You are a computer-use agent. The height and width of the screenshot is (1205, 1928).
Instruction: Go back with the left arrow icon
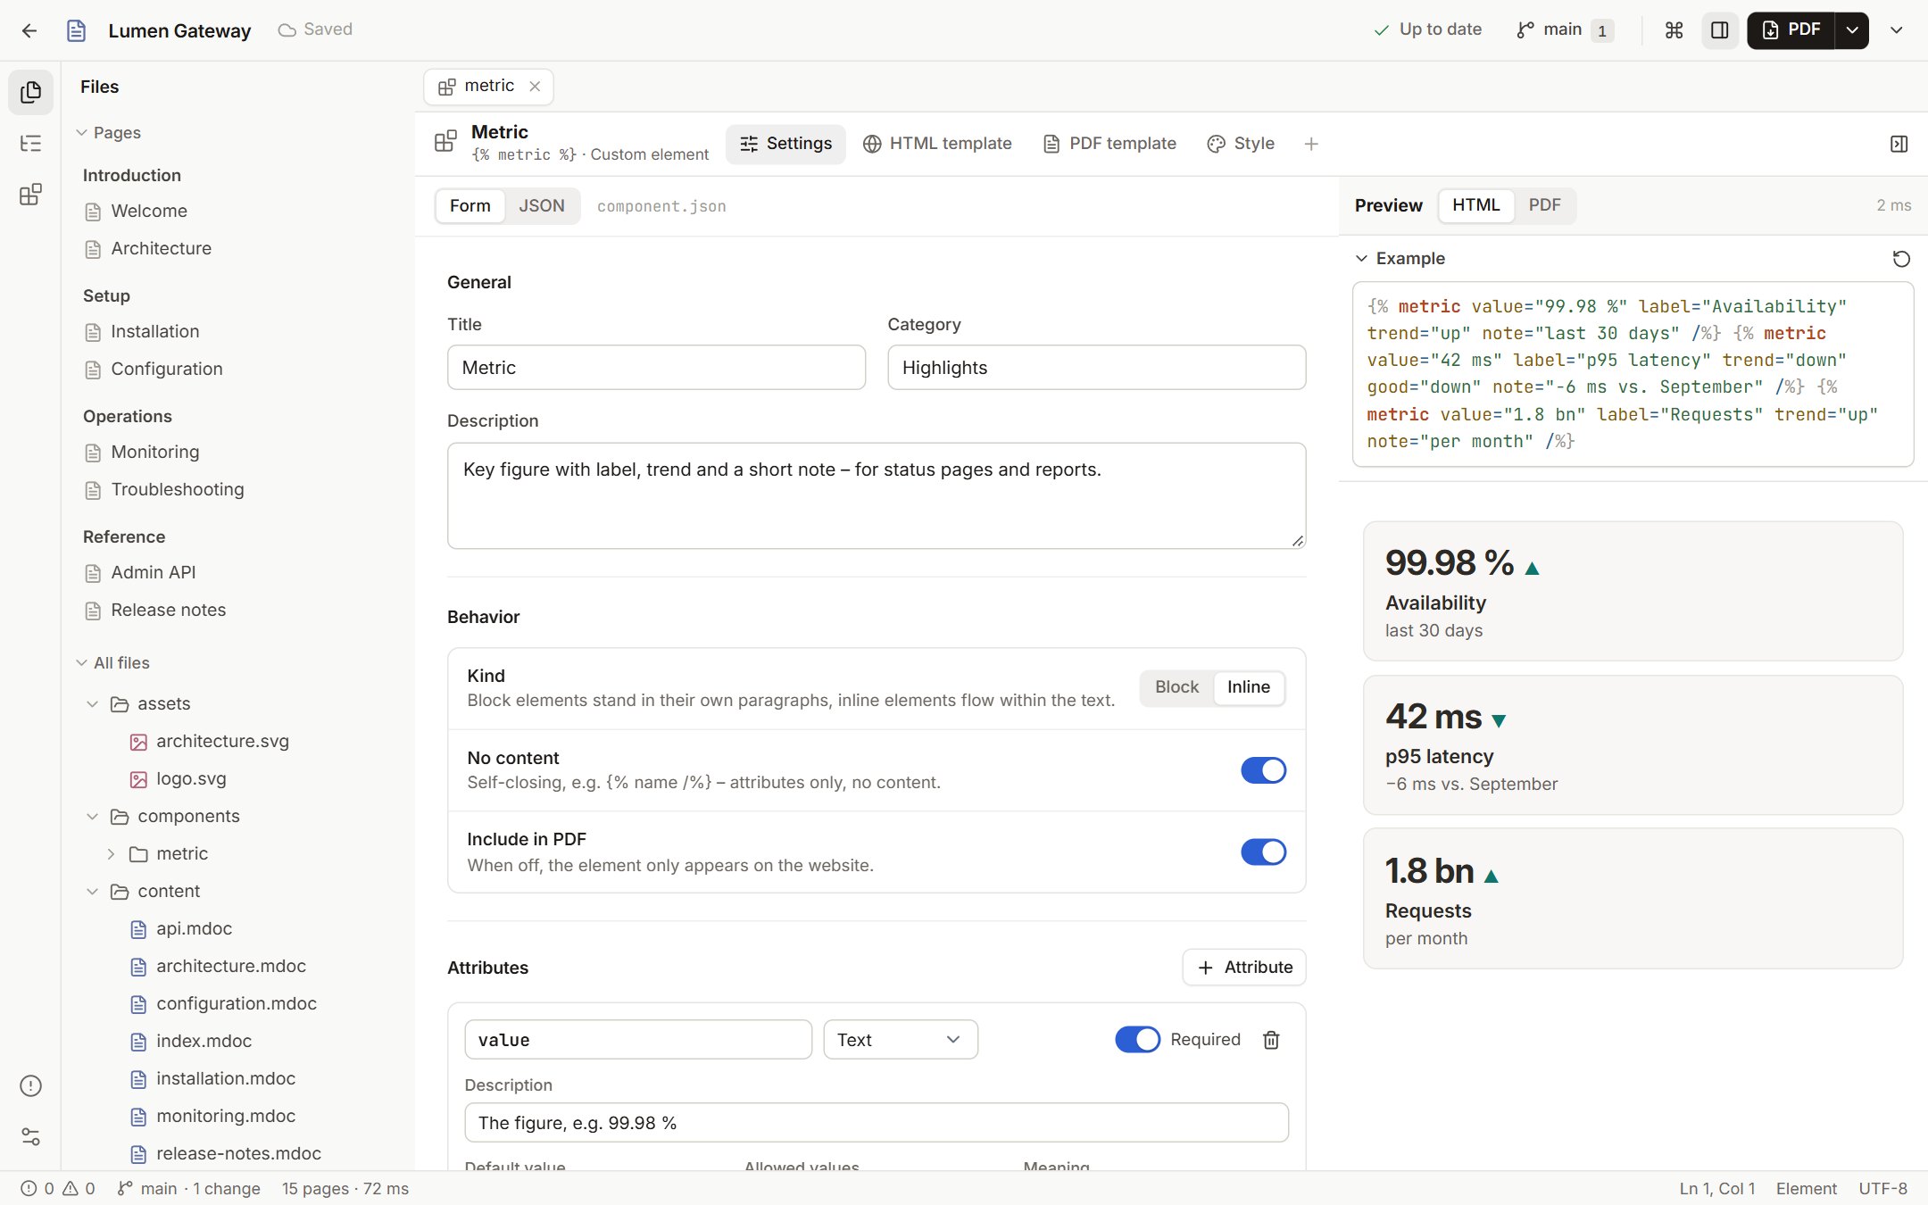coord(29,30)
